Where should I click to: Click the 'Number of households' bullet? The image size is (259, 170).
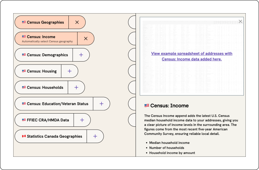167,148
